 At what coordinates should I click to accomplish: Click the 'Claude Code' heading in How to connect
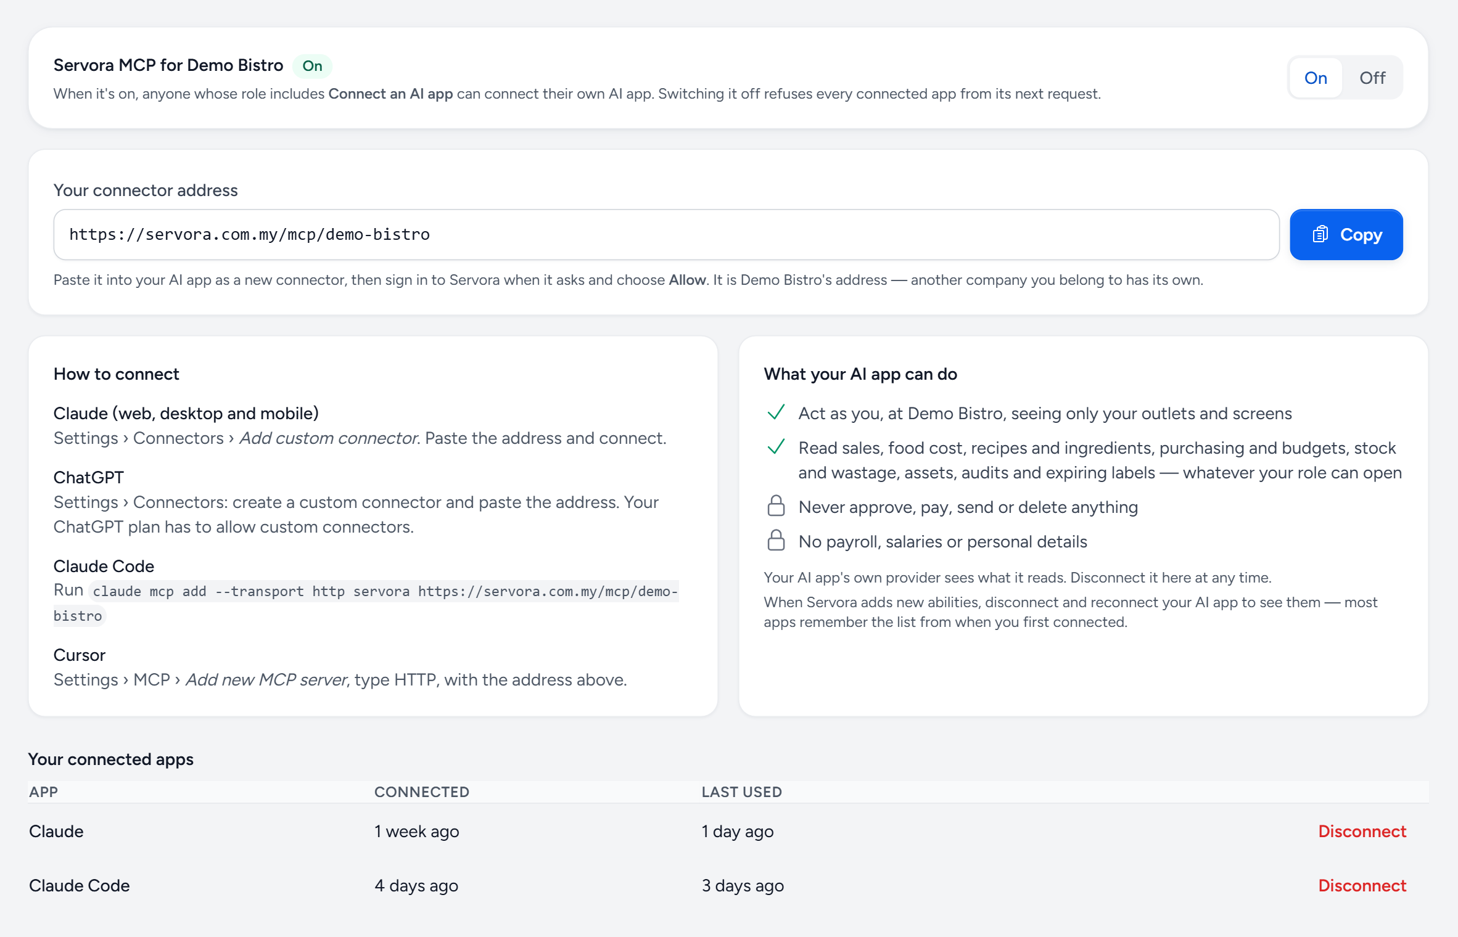coord(104,566)
